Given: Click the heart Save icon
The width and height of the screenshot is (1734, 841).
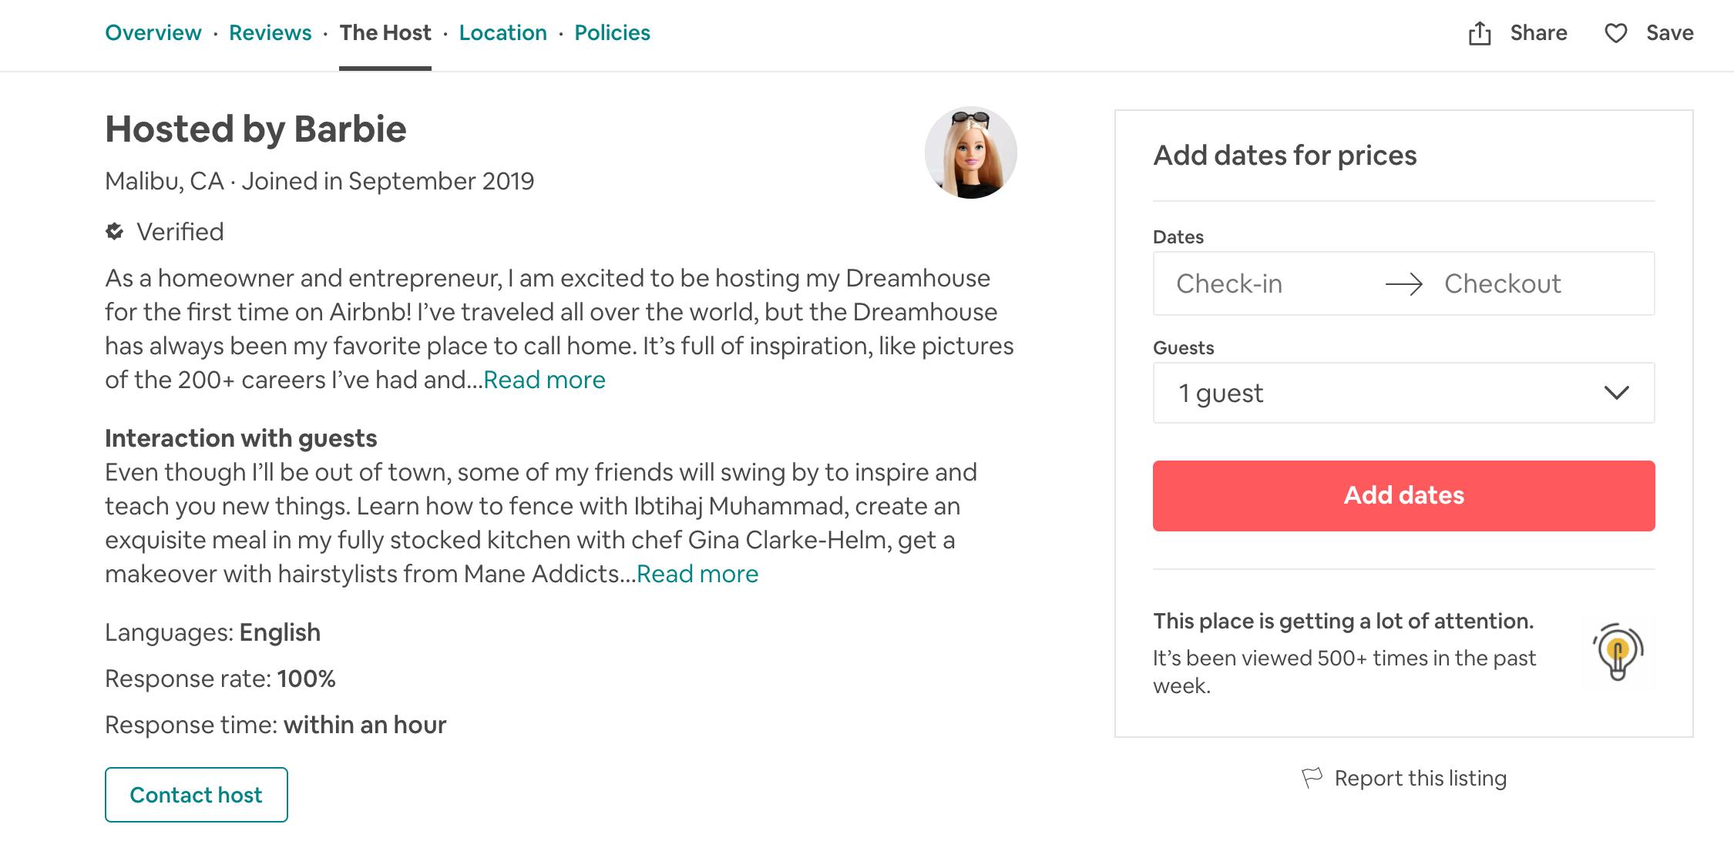Looking at the screenshot, I should [x=1615, y=33].
